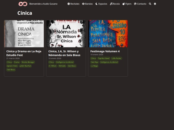Select Cínica tag in the 16 enero card
174x130 pixels.
[51, 62]
